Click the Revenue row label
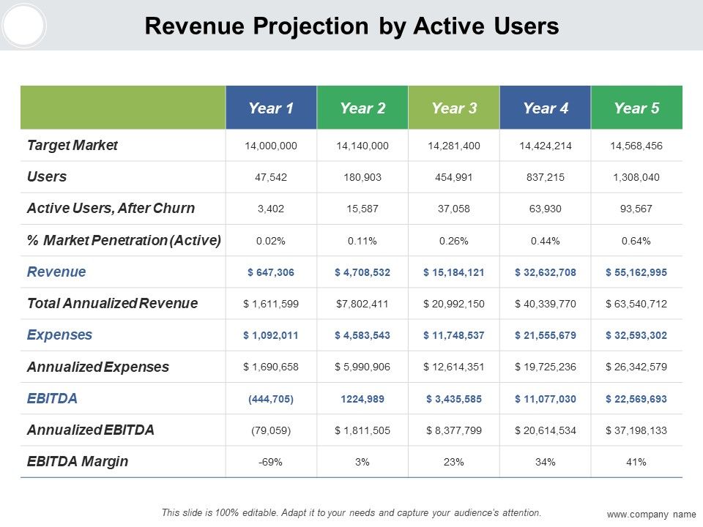The height and width of the screenshot is (527, 703). pos(56,272)
